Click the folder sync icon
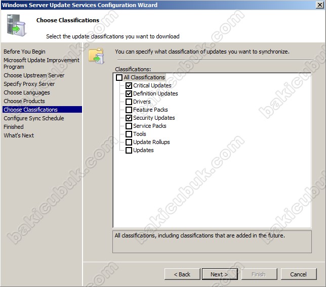The image size is (326, 287). 96,56
